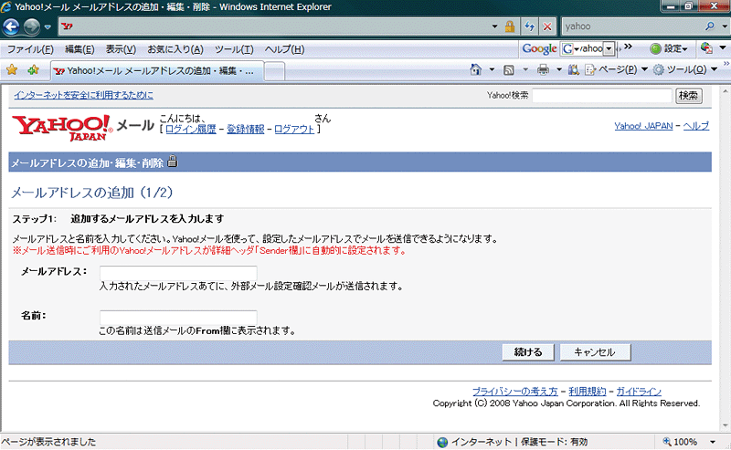Click the Google toolbar logo
The height and width of the screenshot is (450, 731).
[x=539, y=48]
